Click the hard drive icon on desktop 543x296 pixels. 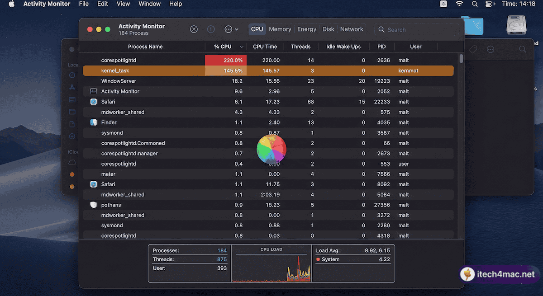516,25
